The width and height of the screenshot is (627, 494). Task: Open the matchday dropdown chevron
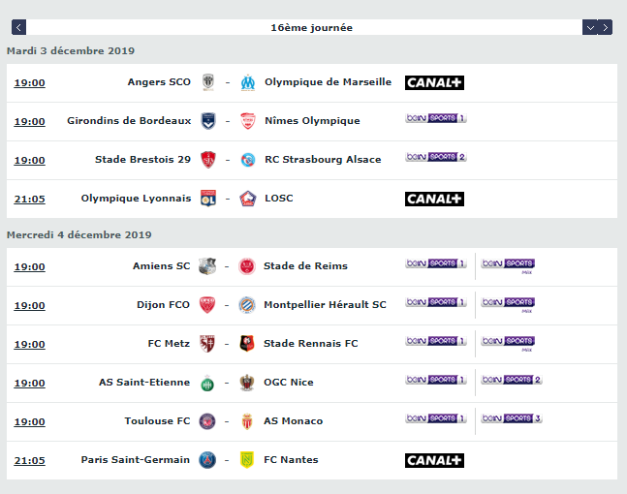[x=589, y=27]
